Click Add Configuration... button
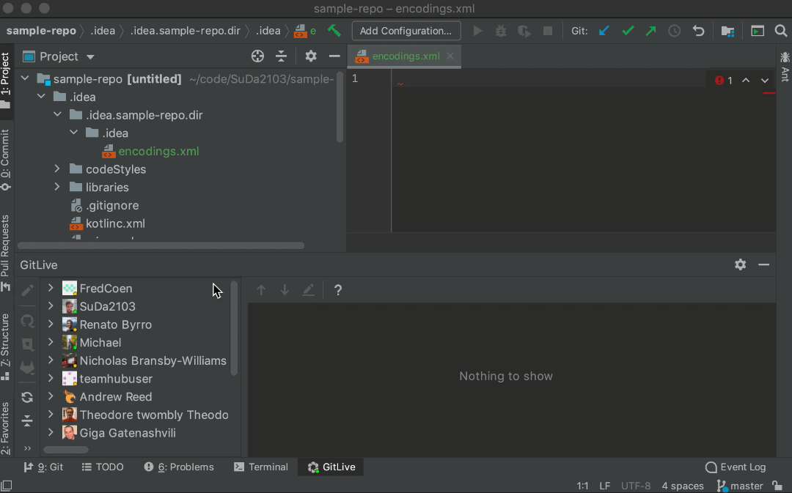This screenshot has width=792, height=493. coord(406,31)
